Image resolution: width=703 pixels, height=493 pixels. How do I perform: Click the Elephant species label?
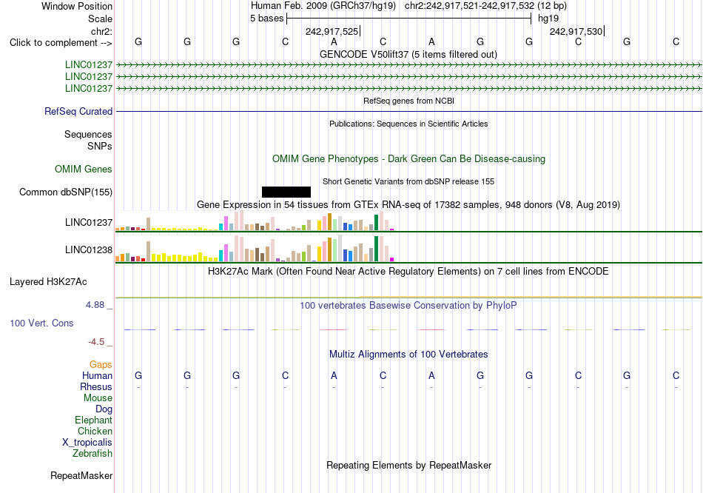tap(94, 420)
